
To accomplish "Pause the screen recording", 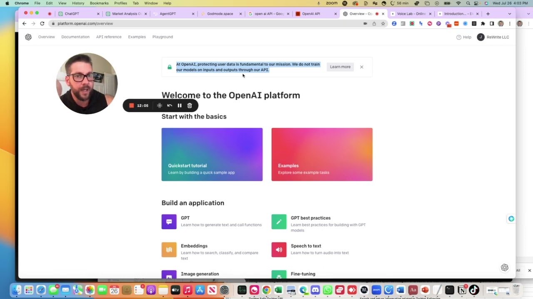I will pyautogui.click(x=179, y=105).
